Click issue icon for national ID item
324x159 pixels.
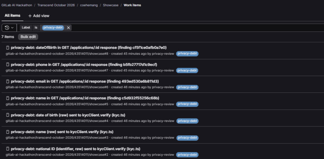[x=8, y=149]
